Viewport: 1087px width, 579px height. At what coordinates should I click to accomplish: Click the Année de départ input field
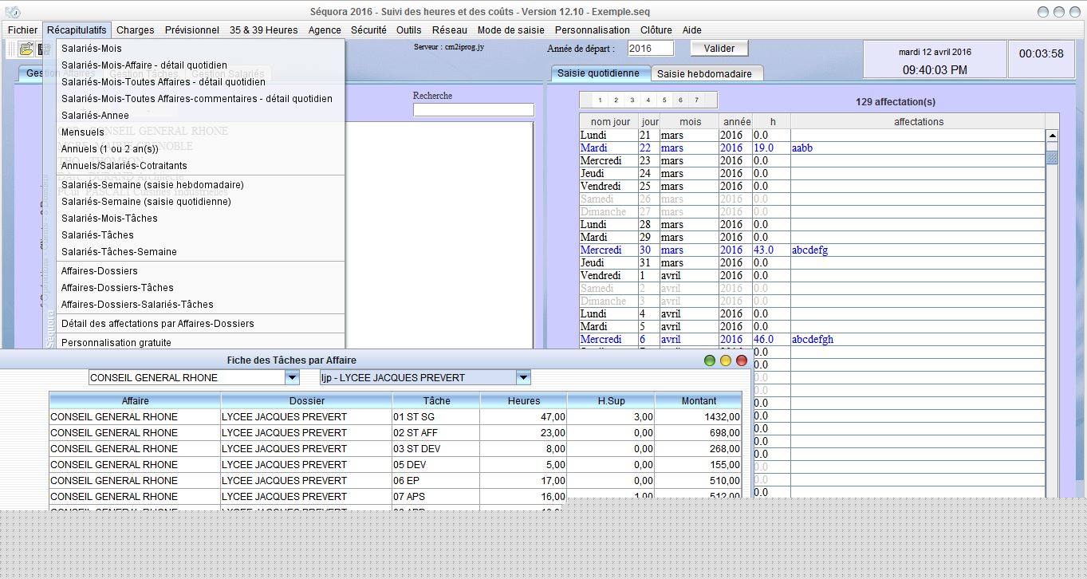(650, 49)
